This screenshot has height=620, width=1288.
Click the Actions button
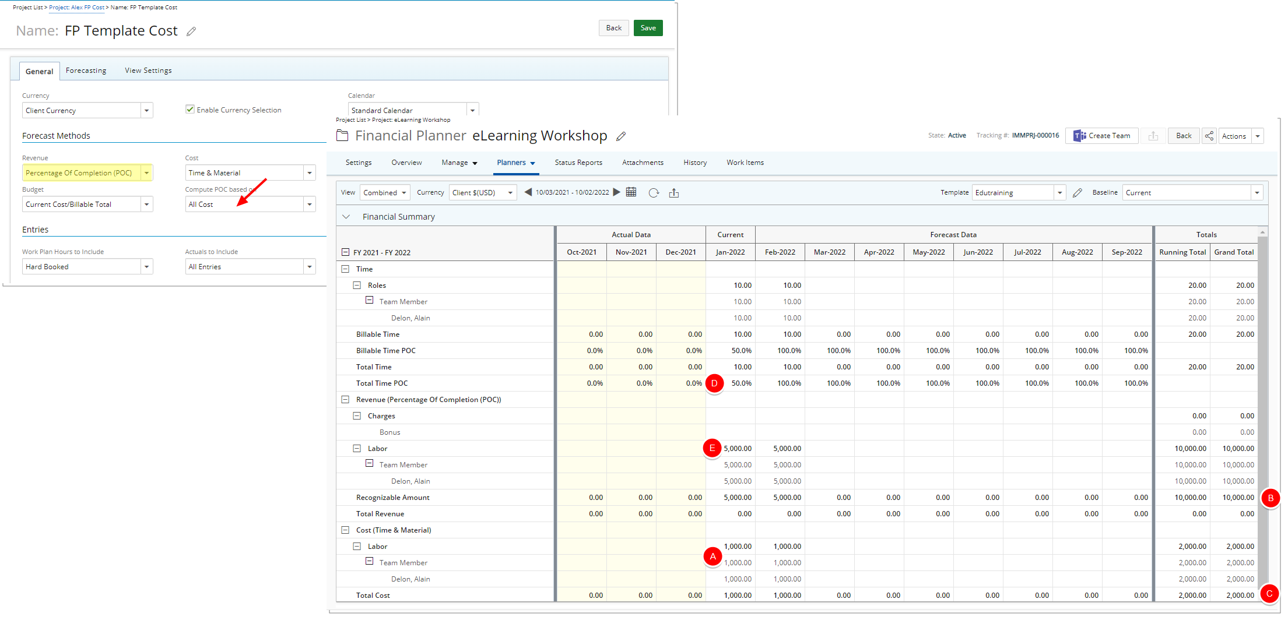click(x=1234, y=136)
